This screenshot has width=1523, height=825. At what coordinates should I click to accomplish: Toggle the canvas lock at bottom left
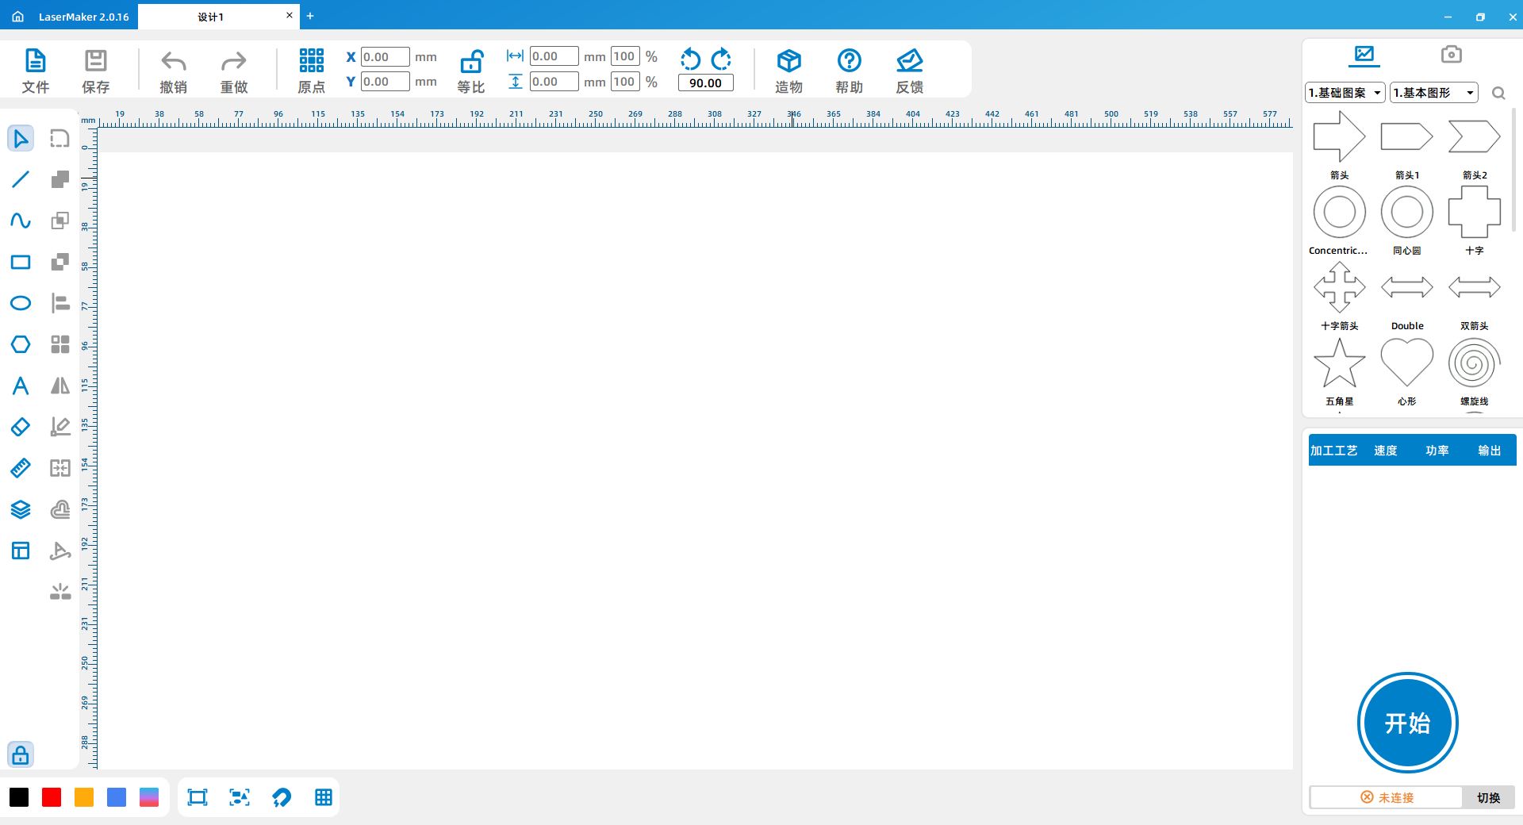[21, 754]
